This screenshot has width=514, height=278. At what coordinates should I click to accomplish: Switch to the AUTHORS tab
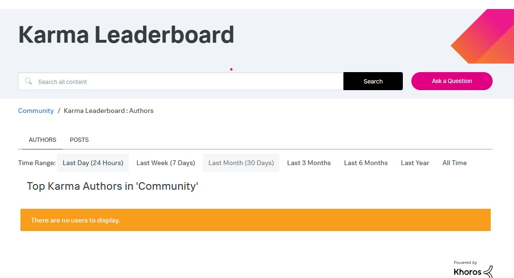coord(42,140)
